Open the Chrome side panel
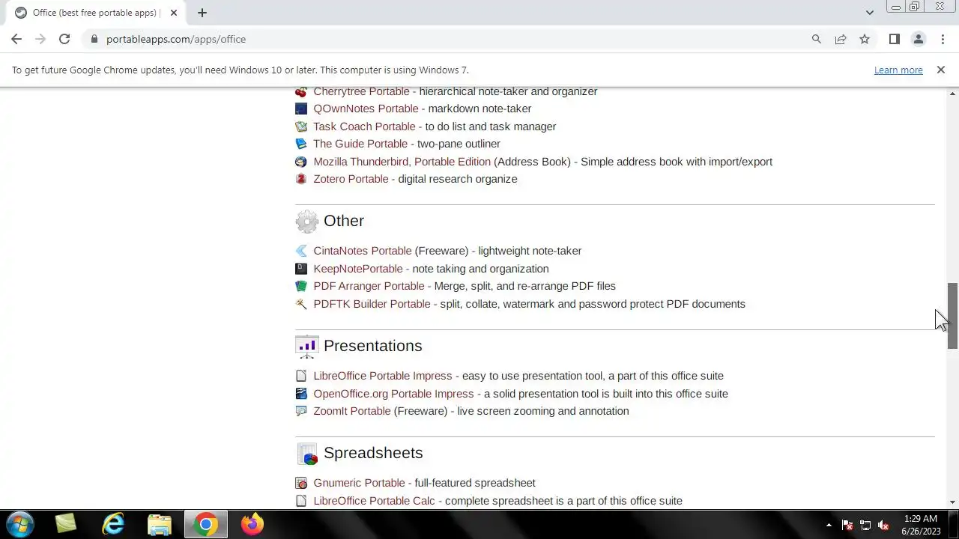959x539 pixels. coord(894,39)
